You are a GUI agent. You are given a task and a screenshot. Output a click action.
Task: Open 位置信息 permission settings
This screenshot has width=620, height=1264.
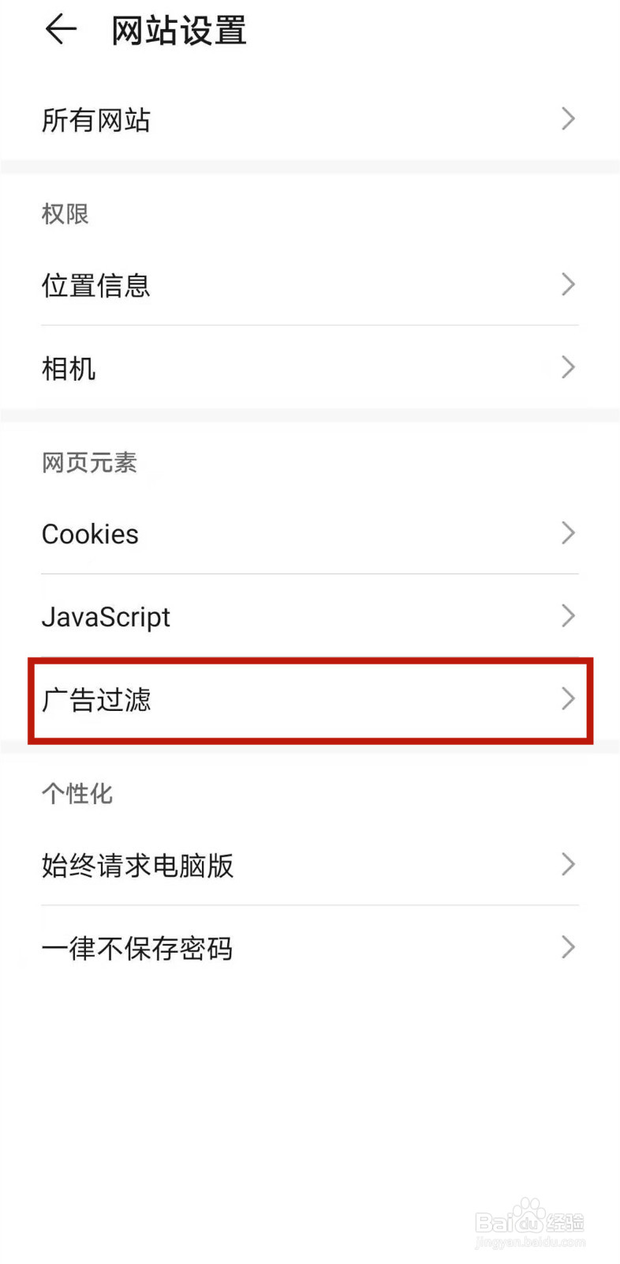[x=310, y=284]
